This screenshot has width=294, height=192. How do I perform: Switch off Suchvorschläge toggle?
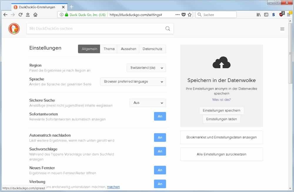coord(160,151)
